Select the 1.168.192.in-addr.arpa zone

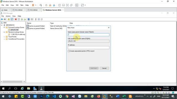pos(18,34)
